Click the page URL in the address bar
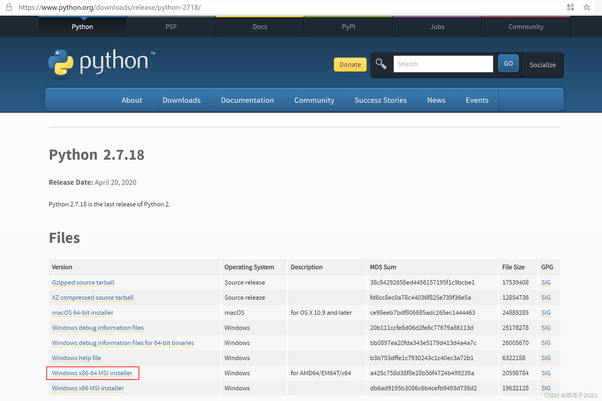The width and height of the screenshot is (602, 401). pyautogui.click(x=110, y=7)
